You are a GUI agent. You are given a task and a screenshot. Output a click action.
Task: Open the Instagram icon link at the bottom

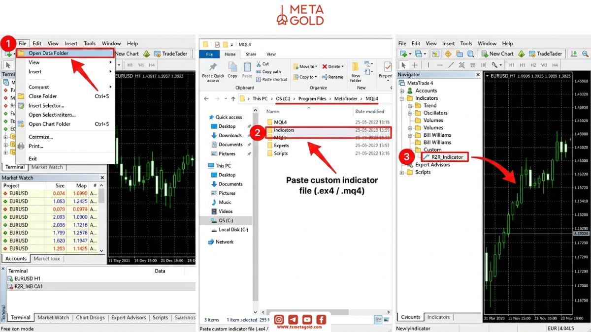pos(279,320)
